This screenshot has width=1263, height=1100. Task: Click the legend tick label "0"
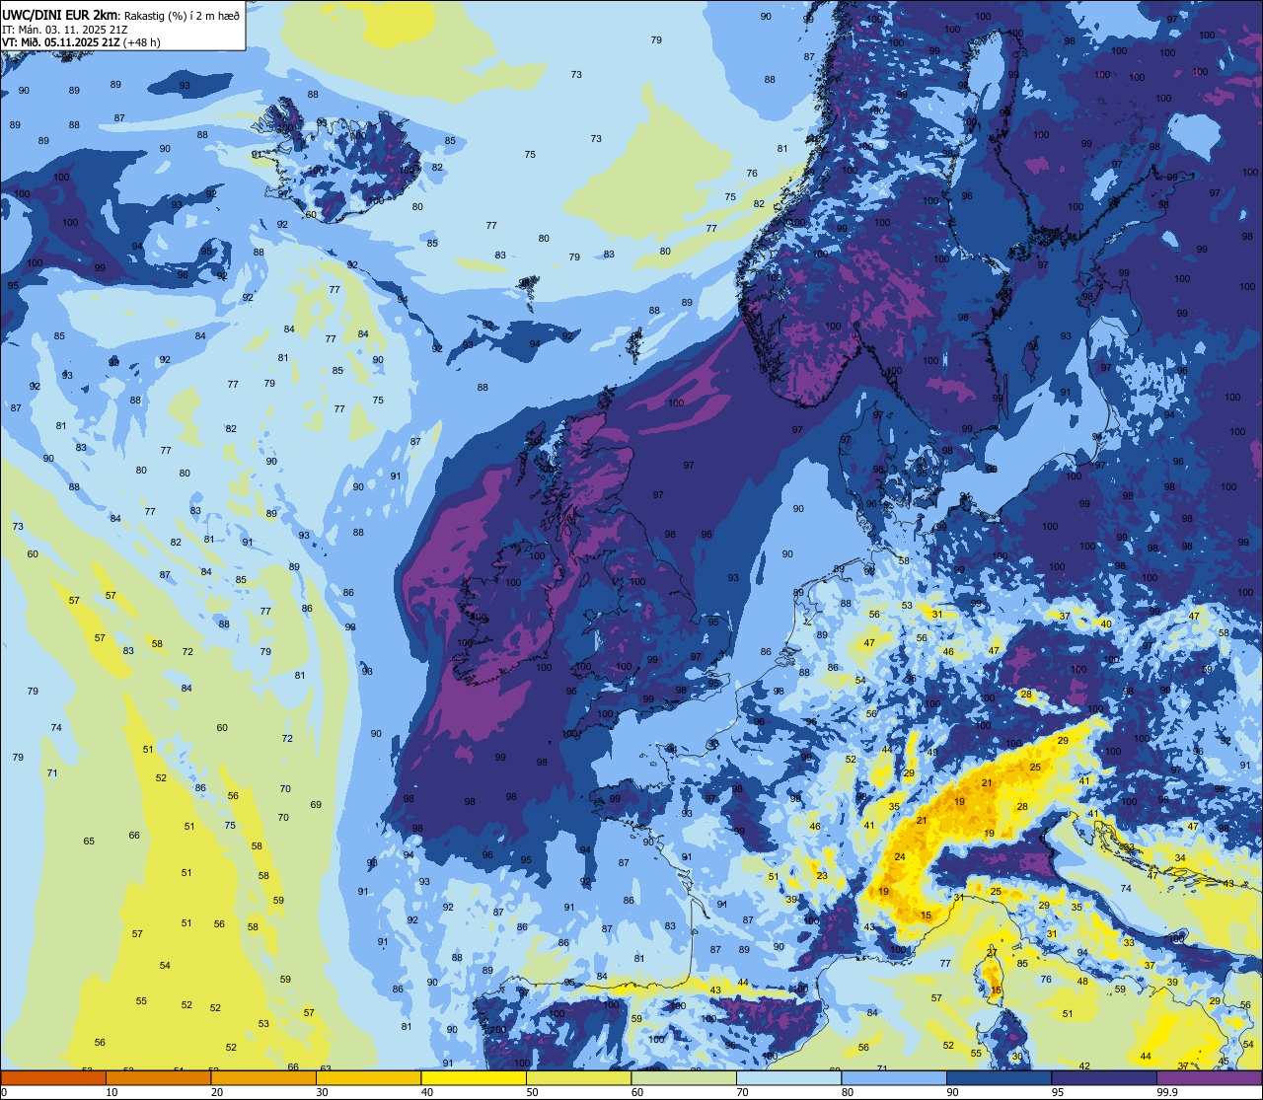5,1092
